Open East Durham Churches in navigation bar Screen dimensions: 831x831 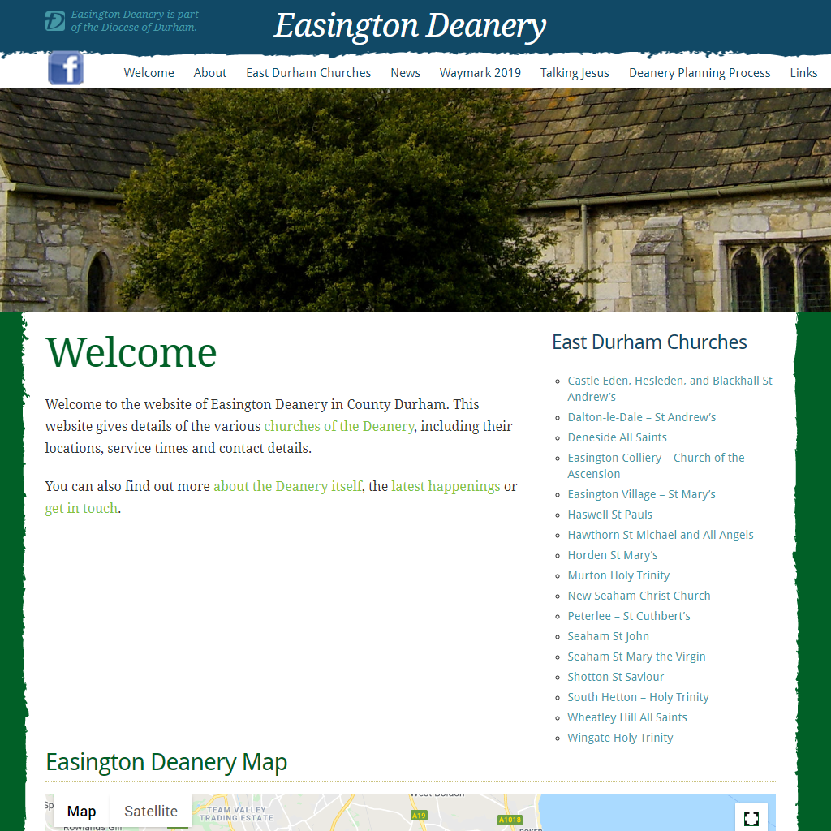coord(308,73)
